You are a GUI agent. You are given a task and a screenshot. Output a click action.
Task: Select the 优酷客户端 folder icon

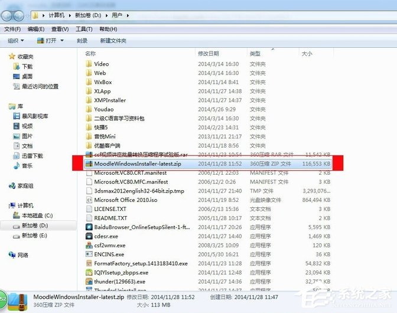(89, 145)
